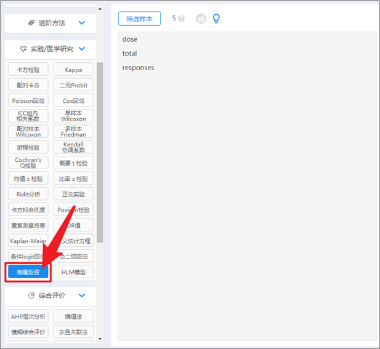Image resolution: width=380 pixels, height=349 pixels.
Task: Select the 剂量反应 method
Action: click(x=28, y=271)
